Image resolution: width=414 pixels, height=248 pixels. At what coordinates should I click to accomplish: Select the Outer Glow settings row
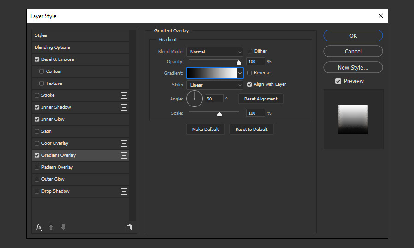pos(81,179)
